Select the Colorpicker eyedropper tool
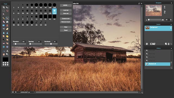The image size is (174, 98). pos(4,51)
